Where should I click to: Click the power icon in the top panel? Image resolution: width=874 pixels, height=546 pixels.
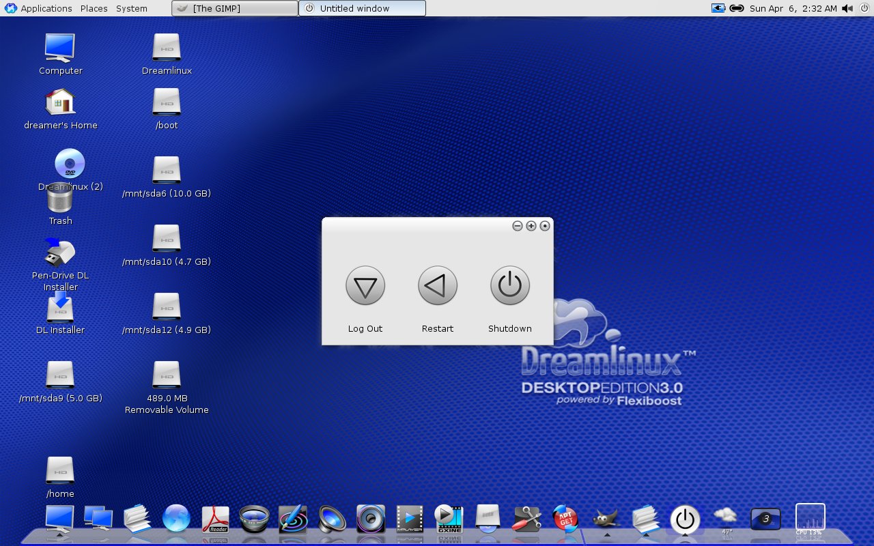tap(864, 8)
